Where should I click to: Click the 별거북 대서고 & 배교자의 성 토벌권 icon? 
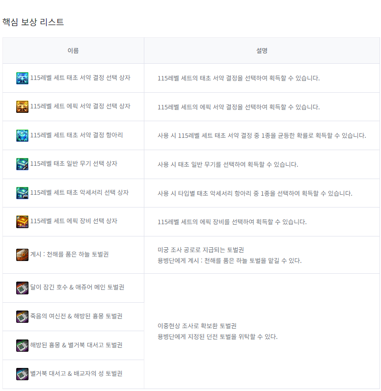(22, 374)
